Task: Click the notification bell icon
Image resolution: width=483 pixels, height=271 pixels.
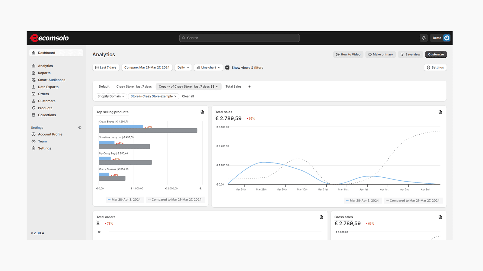Action: (x=424, y=38)
